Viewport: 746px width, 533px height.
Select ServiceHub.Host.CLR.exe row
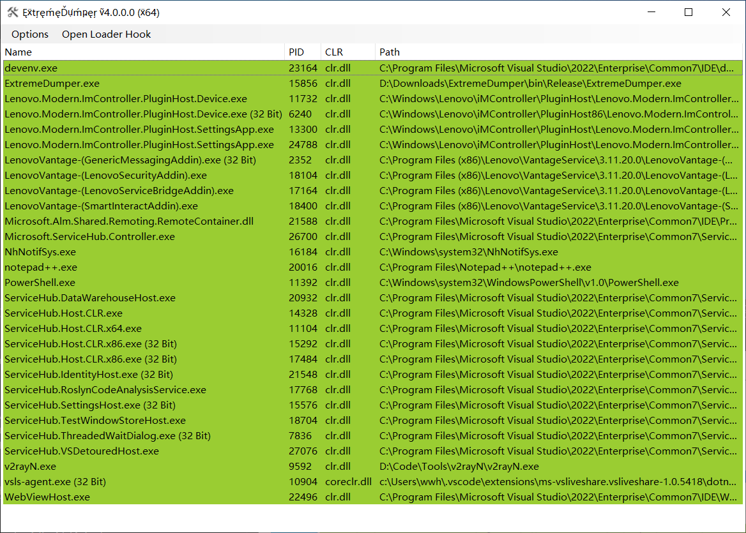(x=372, y=313)
